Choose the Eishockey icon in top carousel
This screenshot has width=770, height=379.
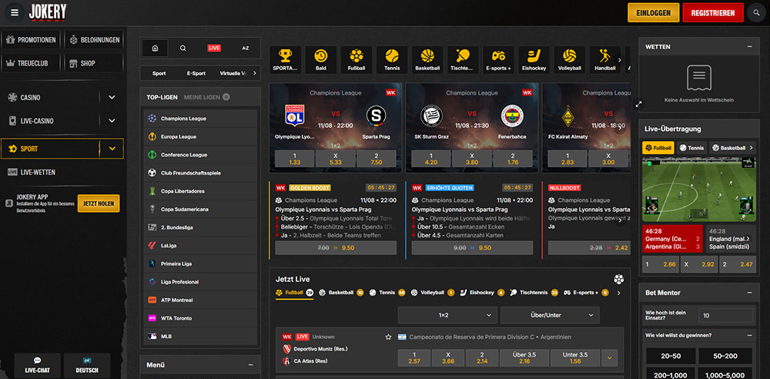point(534,60)
